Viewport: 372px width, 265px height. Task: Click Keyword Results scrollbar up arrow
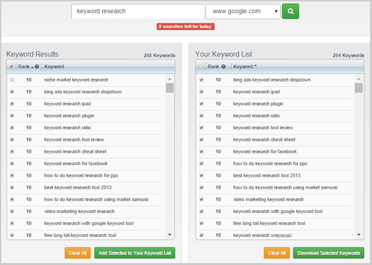(170, 79)
